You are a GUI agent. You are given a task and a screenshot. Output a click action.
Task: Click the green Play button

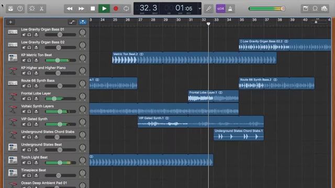(104, 8)
